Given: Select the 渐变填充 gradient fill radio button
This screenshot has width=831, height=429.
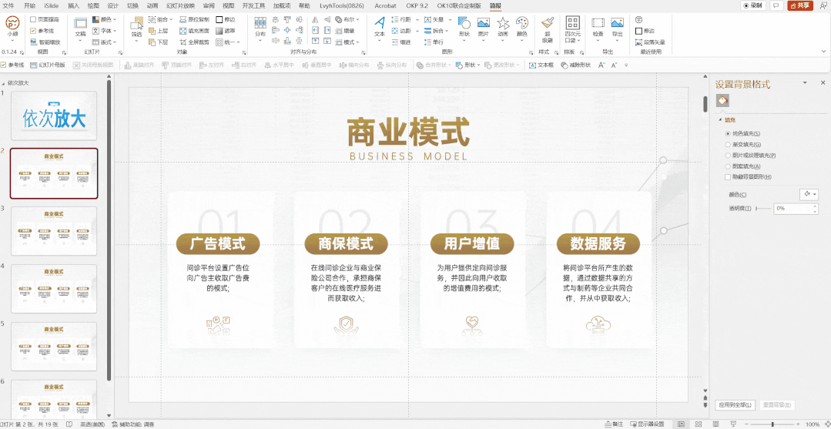Looking at the screenshot, I should coord(727,144).
